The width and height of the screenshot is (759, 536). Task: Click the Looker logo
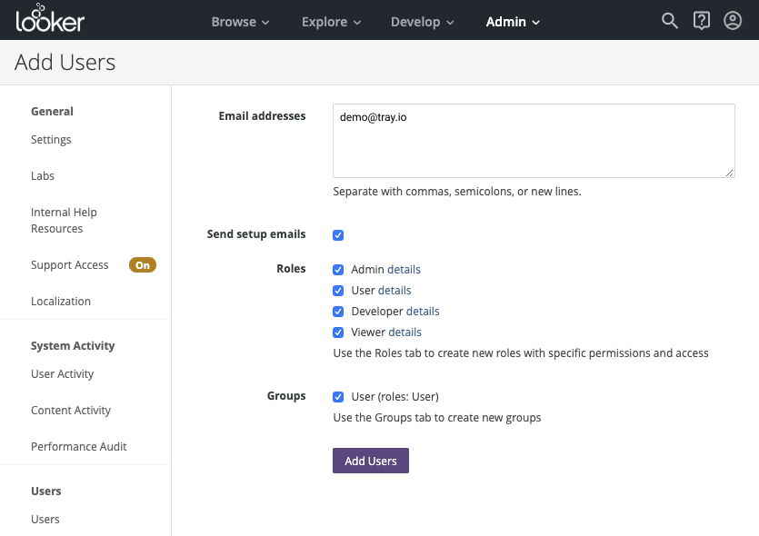pyautogui.click(x=52, y=19)
